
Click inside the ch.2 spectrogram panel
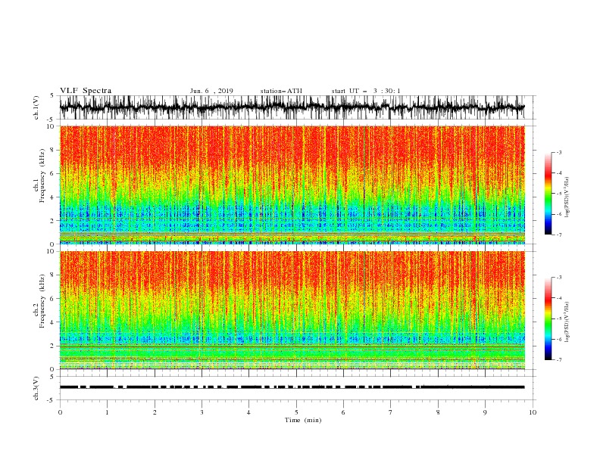tap(292, 310)
